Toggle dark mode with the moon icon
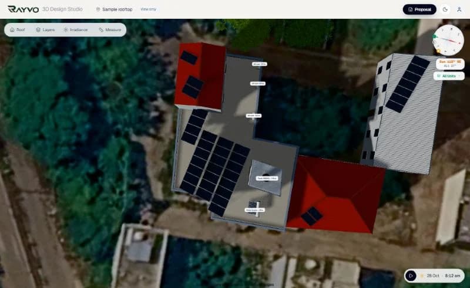Viewport: 470px width, 288px height. (x=445, y=9)
